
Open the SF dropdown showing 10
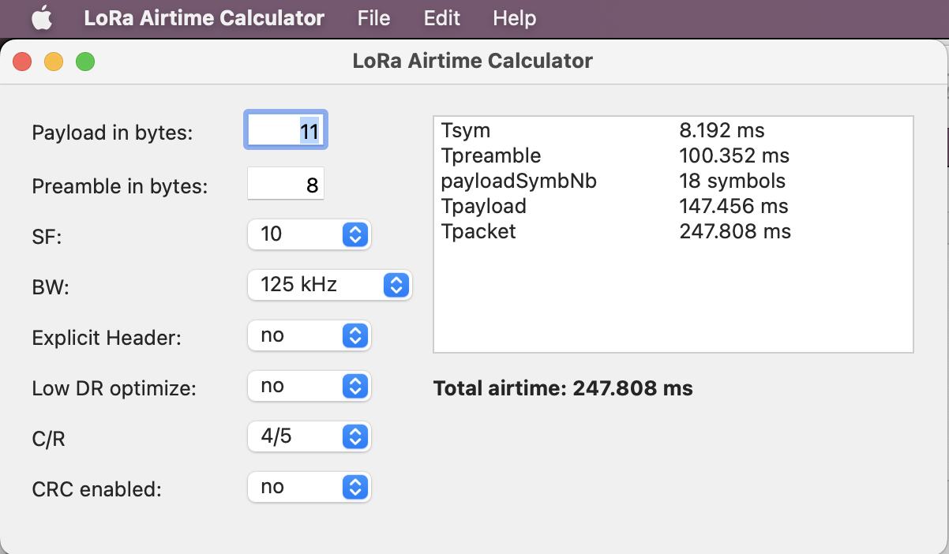coord(309,234)
